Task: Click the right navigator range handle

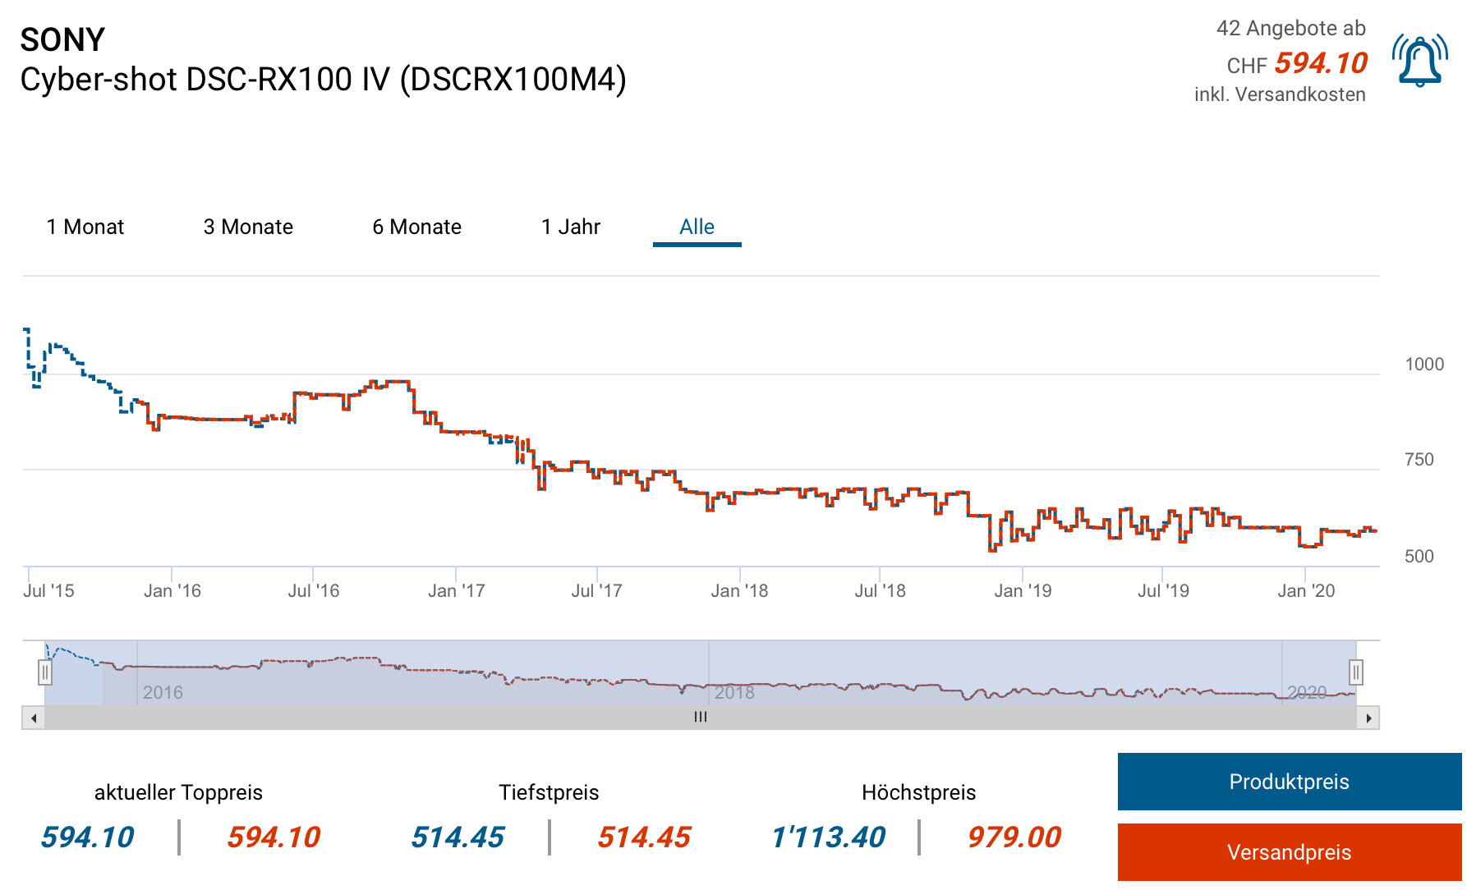Action: pyautogui.click(x=1356, y=673)
